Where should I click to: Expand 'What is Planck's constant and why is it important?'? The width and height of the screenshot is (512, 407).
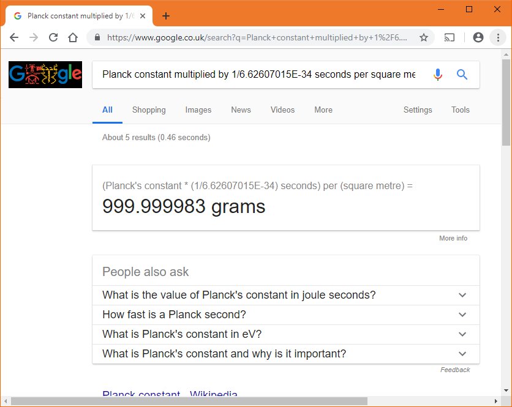click(286, 354)
